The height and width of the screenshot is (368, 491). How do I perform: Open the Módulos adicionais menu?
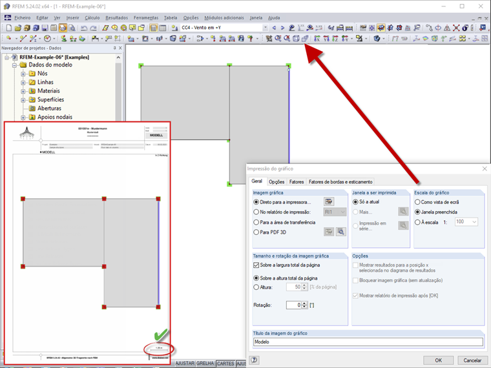pyautogui.click(x=224, y=18)
